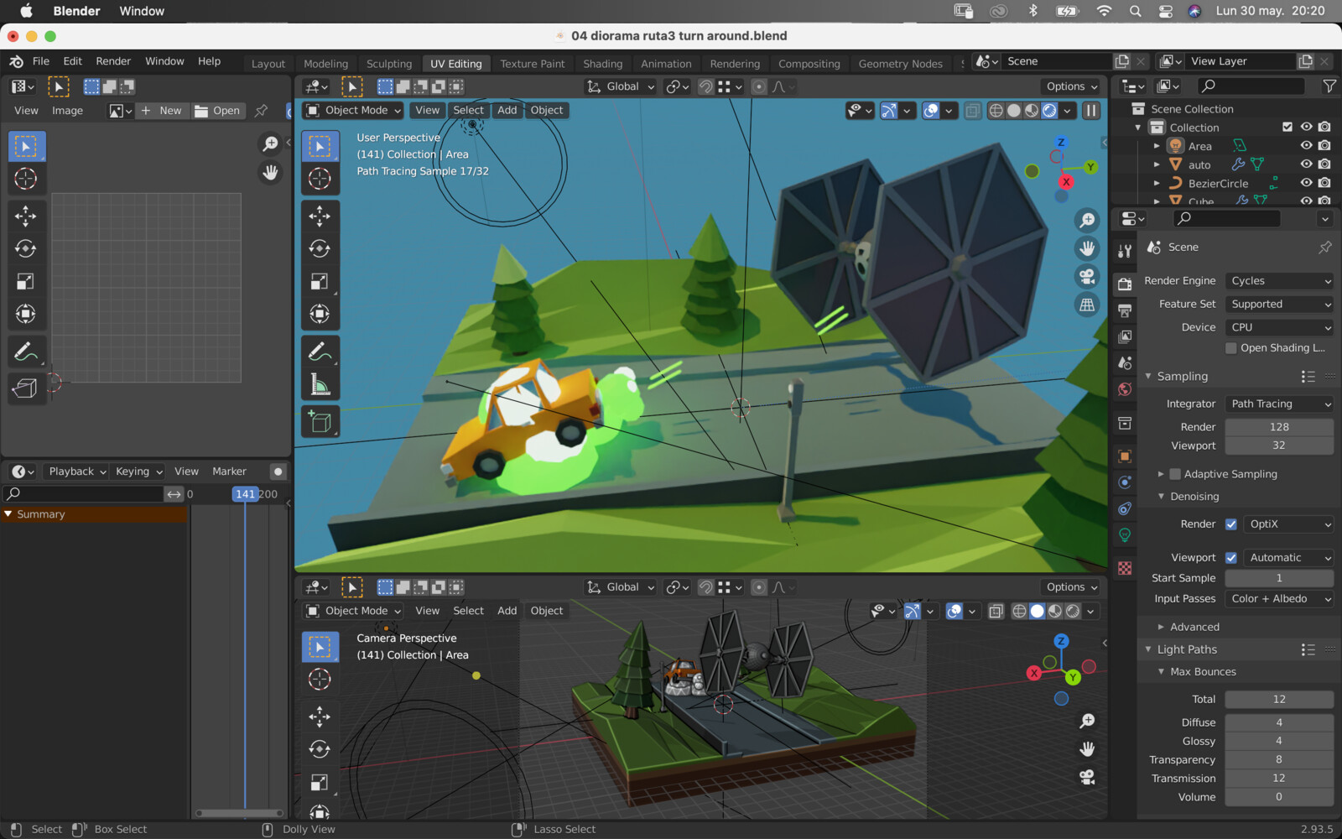Open Add menu in upper 3D viewport

coord(507,110)
